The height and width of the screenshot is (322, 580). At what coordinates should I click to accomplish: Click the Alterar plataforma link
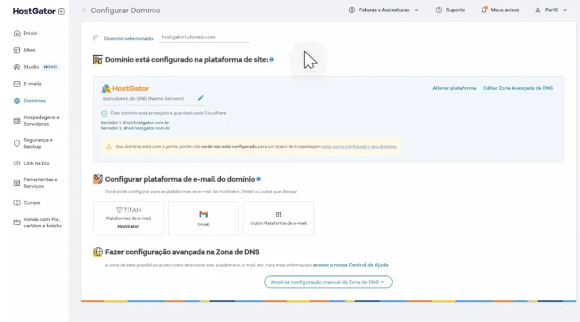[454, 88]
